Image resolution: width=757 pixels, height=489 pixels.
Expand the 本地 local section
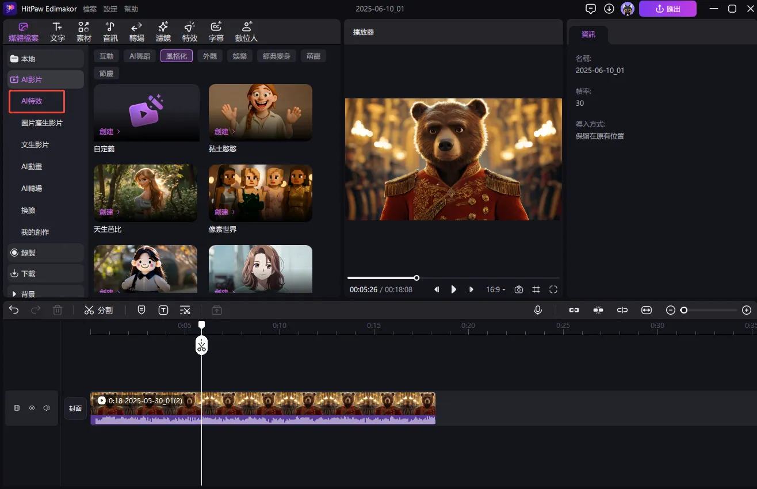click(x=45, y=59)
